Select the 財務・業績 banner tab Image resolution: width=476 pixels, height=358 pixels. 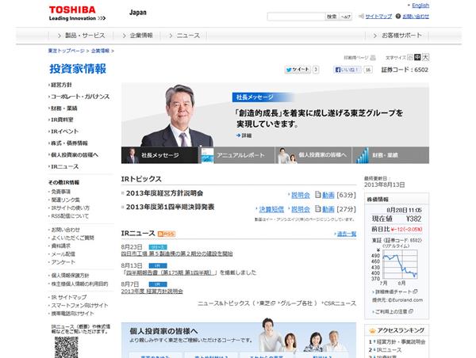[x=391, y=155]
